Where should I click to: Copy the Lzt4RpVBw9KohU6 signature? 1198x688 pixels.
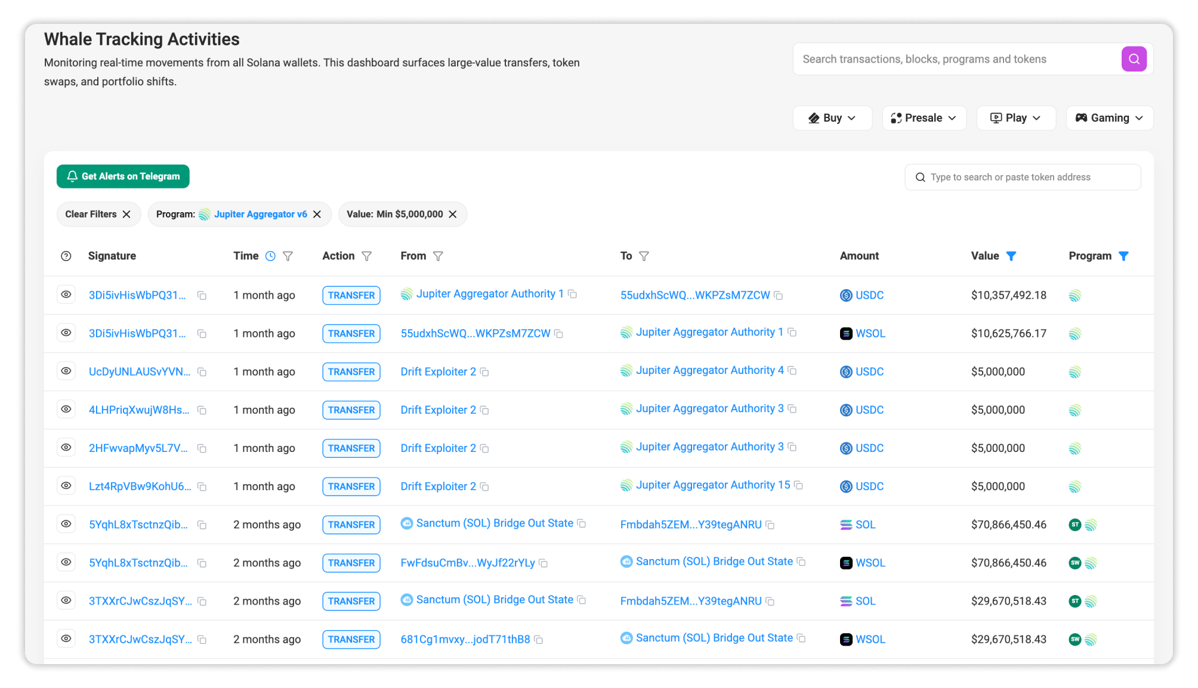point(202,486)
